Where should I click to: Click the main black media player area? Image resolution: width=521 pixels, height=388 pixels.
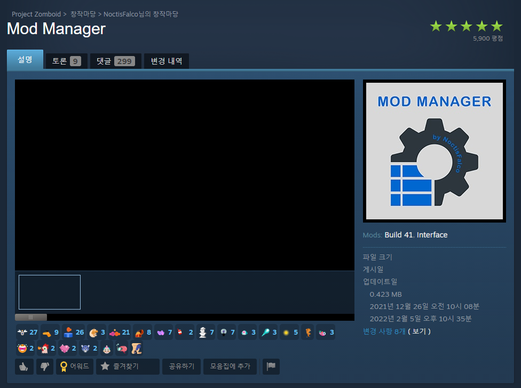point(184,175)
